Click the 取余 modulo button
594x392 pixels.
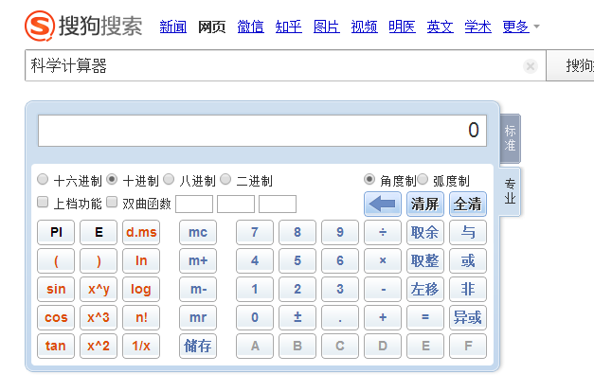click(x=425, y=232)
